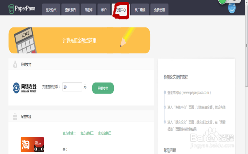Click the 检测论文操作流程 heading
Viewport: 248px width, 154px height.
tap(176, 77)
